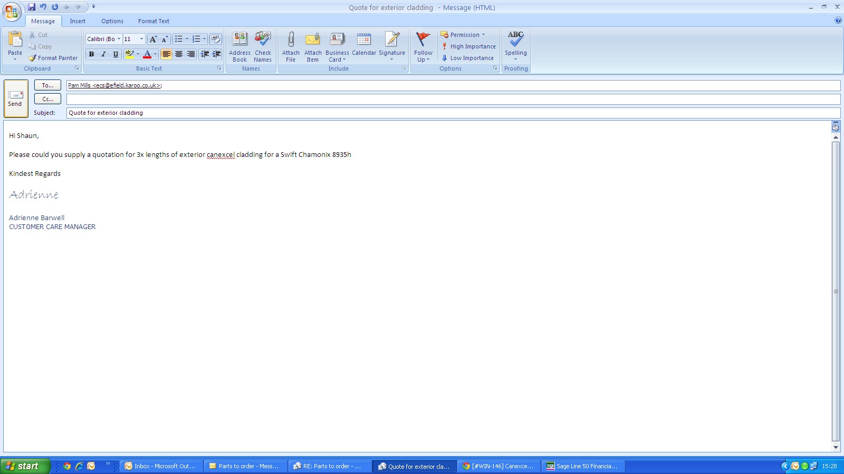
Task: Insert a bulleted list
Action: 179,39
